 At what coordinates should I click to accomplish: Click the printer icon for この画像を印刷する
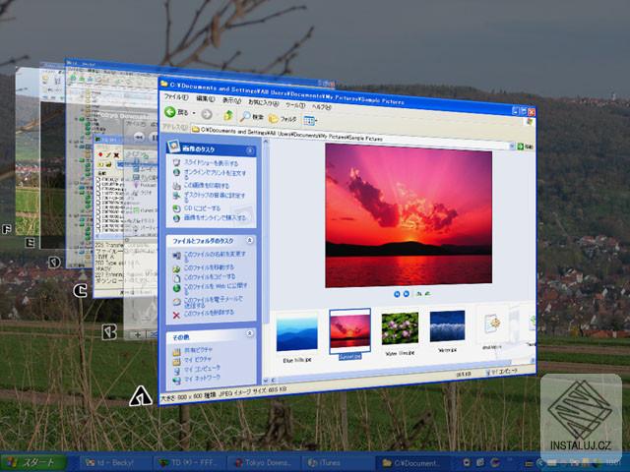pyautogui.click(x=176, y=186)
